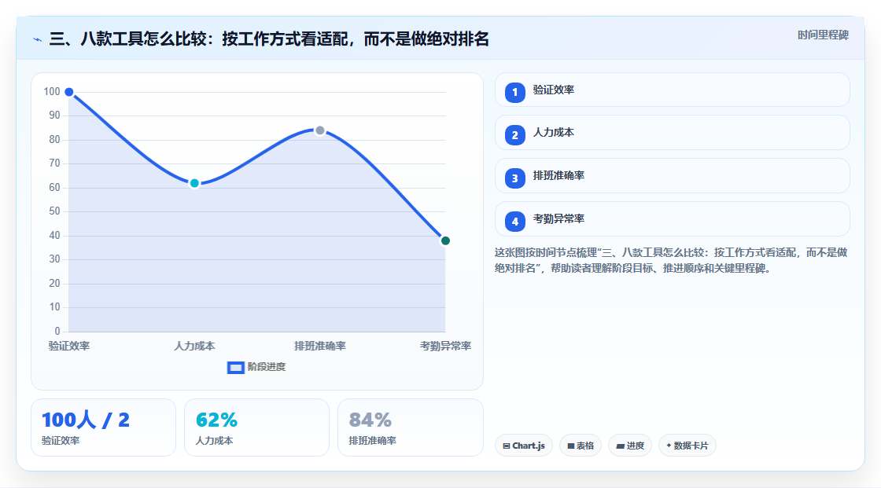This screenshot has height=488, width=881.
Task: Select the 排班准确率 data point at 84
Action: [x=319, y=131]
